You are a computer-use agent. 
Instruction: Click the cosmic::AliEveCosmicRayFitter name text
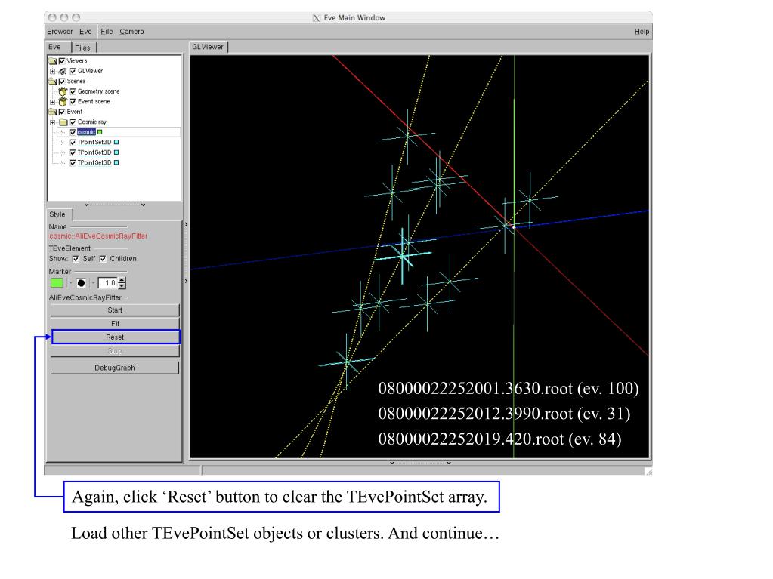point(98,236)
